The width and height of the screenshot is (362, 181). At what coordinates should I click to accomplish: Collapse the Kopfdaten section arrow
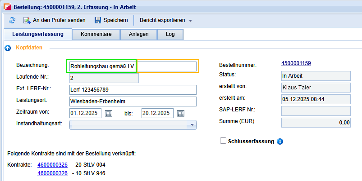(x=7, y=48)
